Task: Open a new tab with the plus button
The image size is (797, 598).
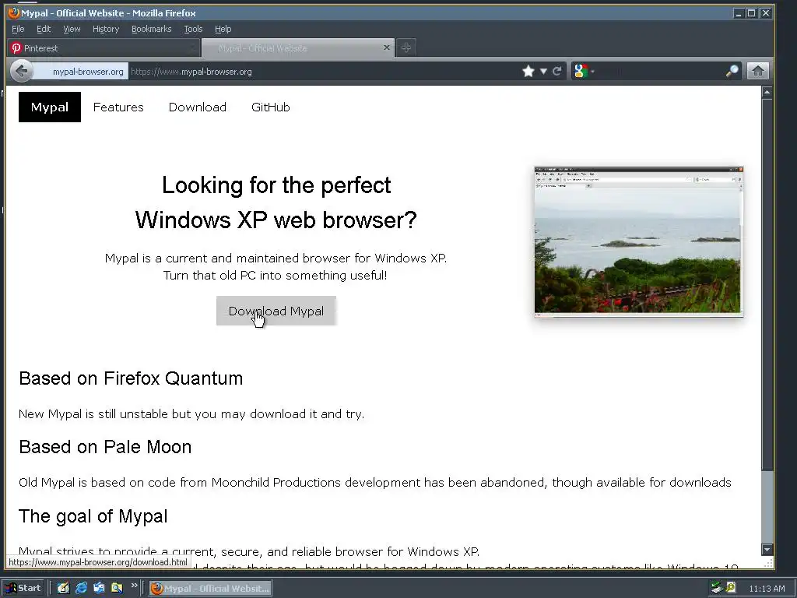Action: pyautogui.click(x=406, y=47)
